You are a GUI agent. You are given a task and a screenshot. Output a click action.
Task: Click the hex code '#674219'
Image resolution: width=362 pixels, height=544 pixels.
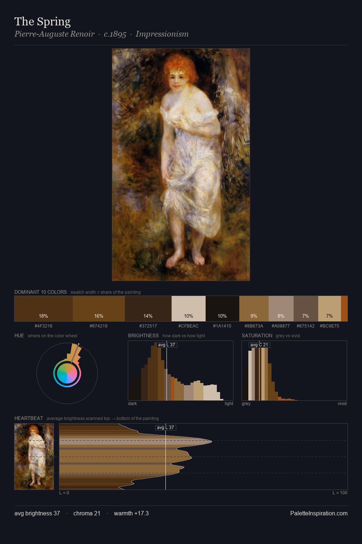(x=98, y=326)
